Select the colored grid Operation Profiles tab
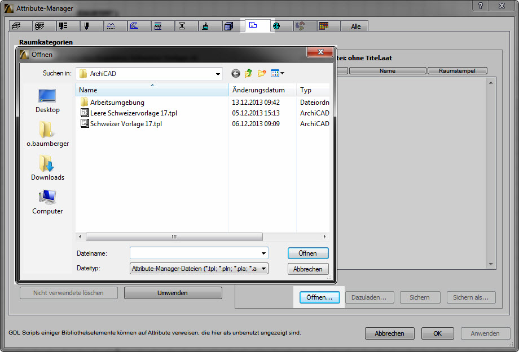The image size is (519, 352). click(x=324, y=26)
